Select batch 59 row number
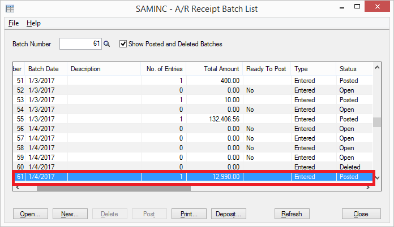The image size is (394, 227). click(20, 158)
